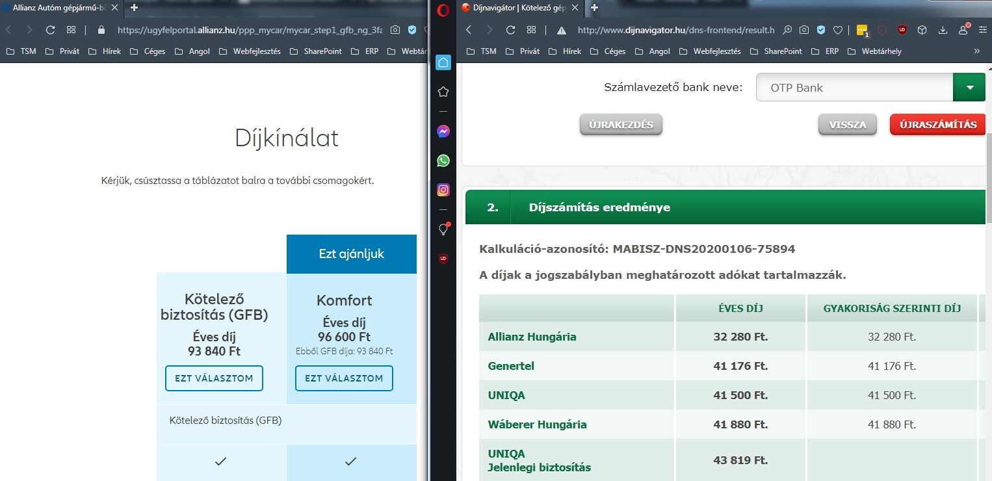
Task: Click blue shield ad-blocker icon in Allianz window
Action: 412,30
